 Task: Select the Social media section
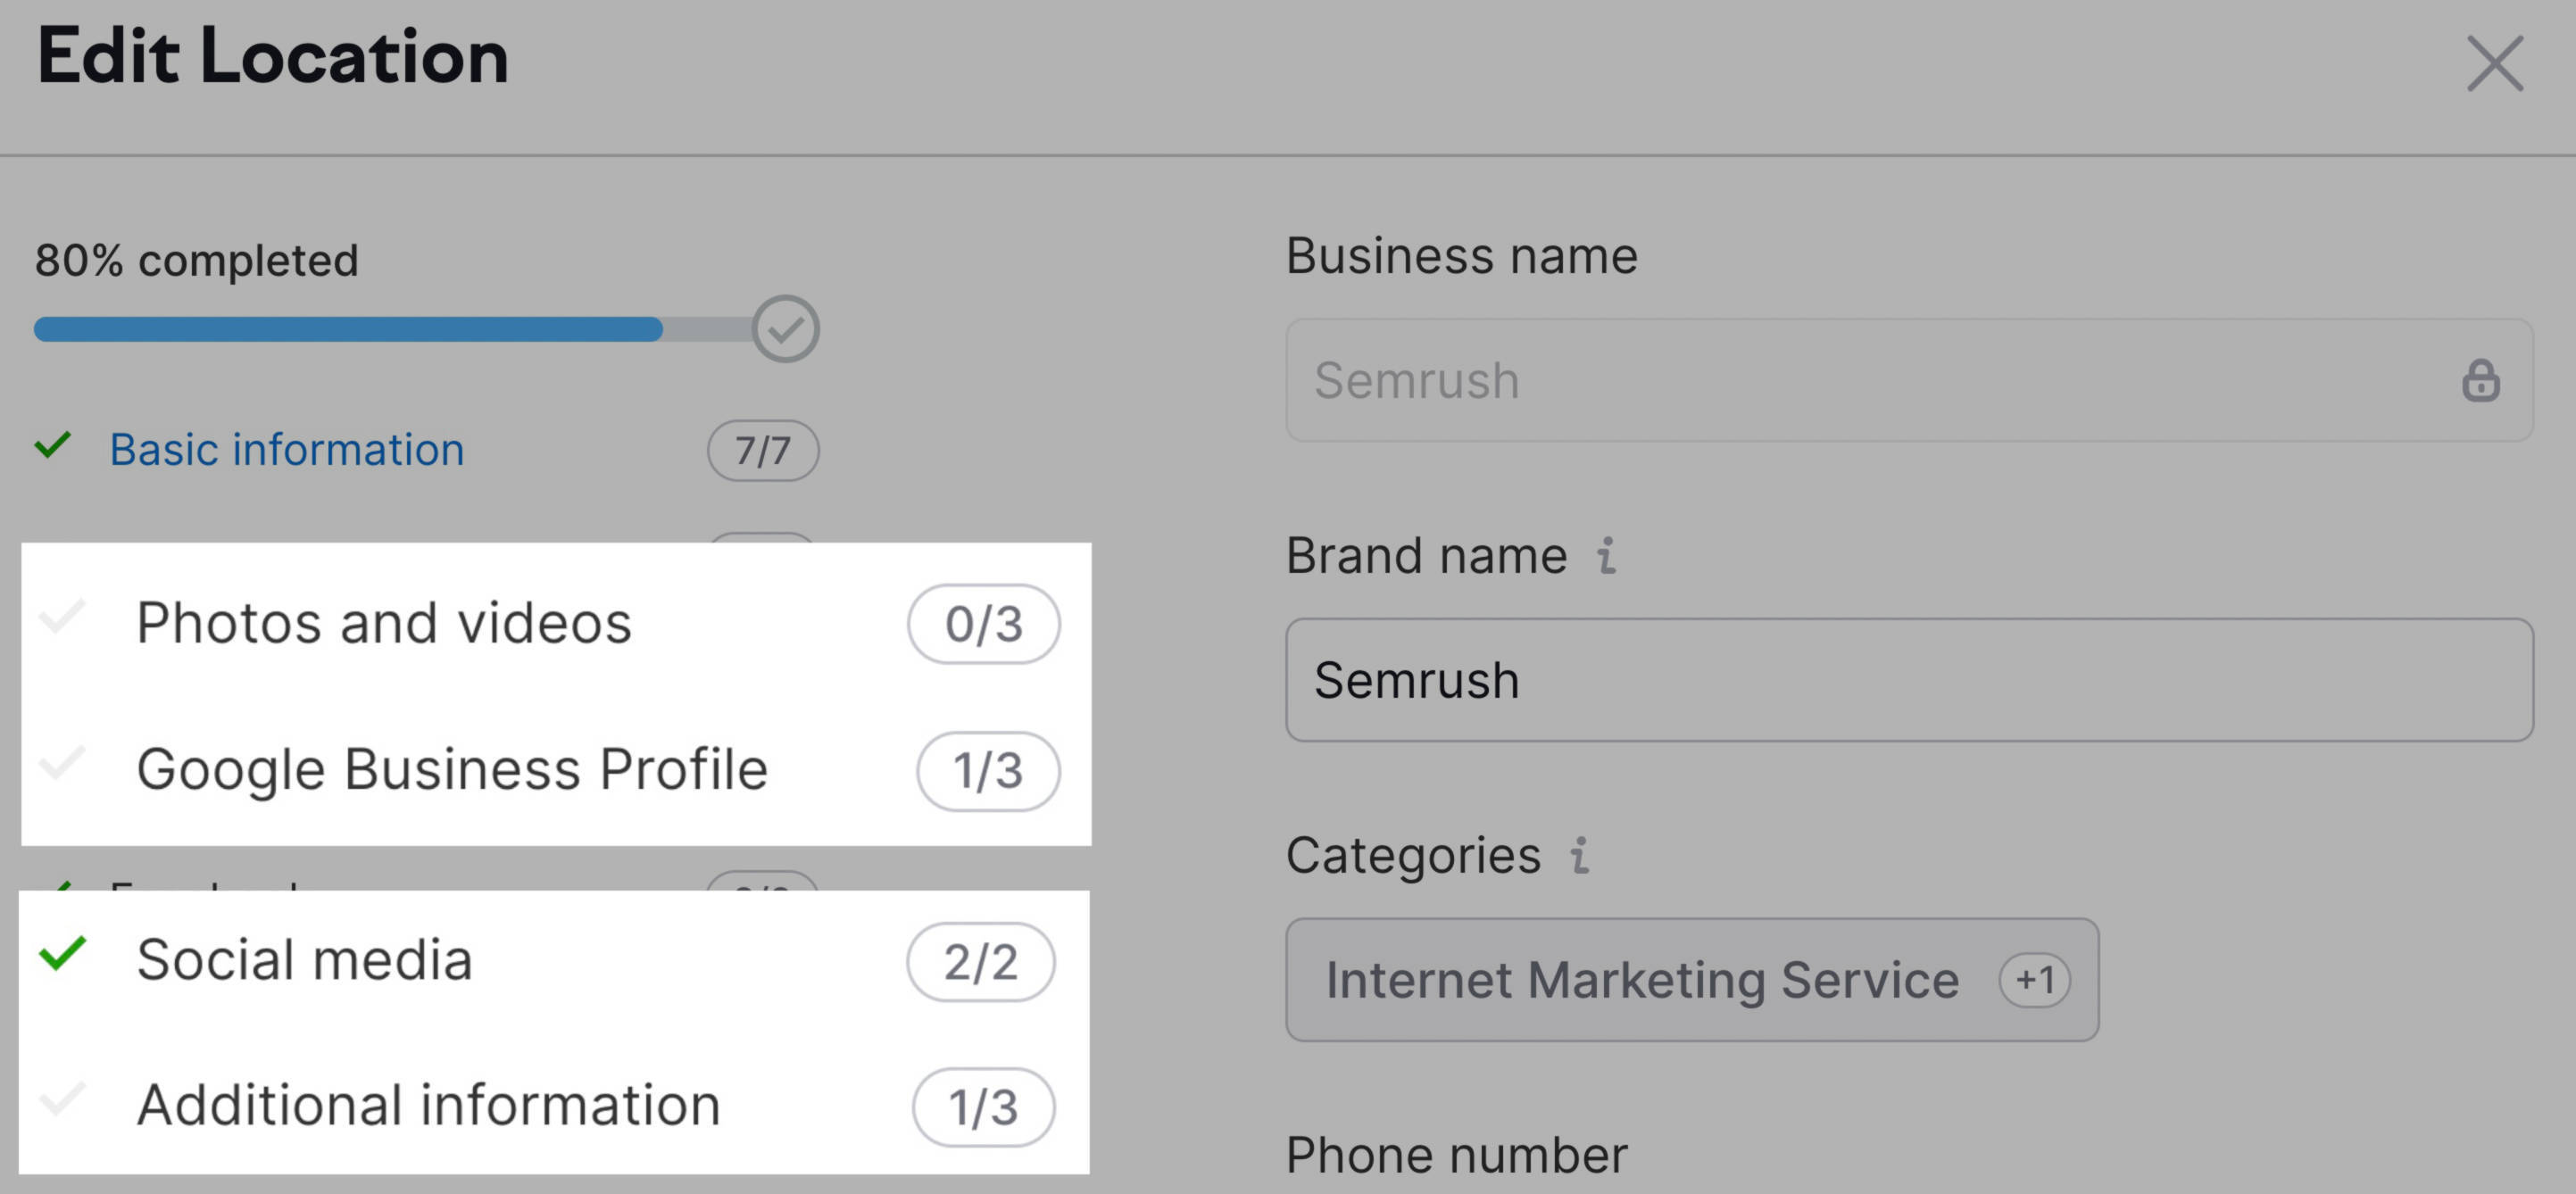point(304,960)
